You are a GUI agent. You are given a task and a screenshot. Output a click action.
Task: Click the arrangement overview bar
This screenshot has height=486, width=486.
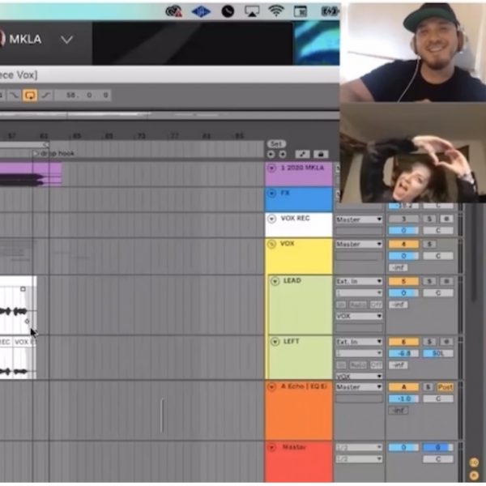click(169, 115)
